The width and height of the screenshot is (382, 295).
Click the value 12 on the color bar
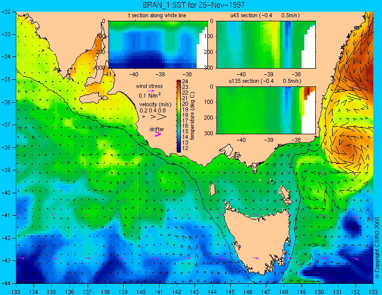click(x=185, y=148)
